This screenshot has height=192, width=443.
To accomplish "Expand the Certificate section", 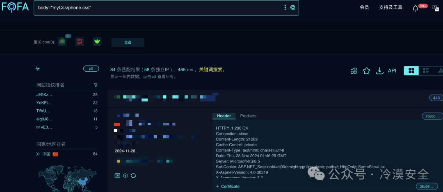I will pyautogui.click(x=227, y=186).
